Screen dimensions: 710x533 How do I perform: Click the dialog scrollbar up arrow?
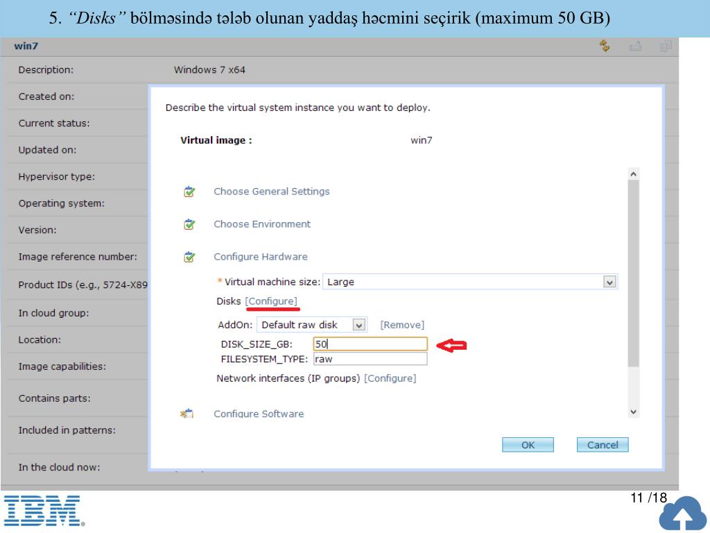coord(634,174)
